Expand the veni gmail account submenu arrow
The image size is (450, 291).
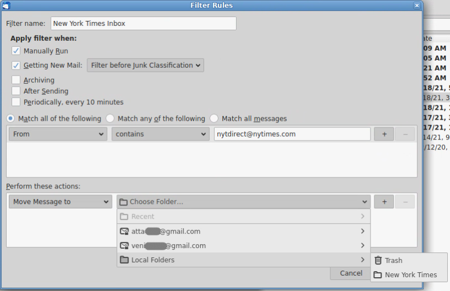tap(363, 245)
